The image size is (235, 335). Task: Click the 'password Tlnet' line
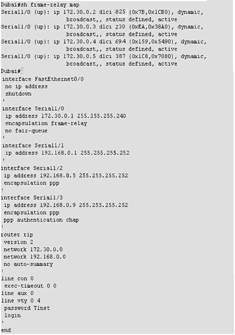27,308
